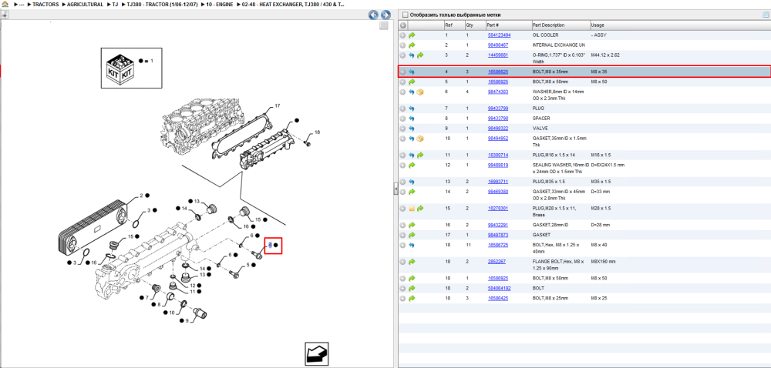Click 'VALVE' description text

540,129
